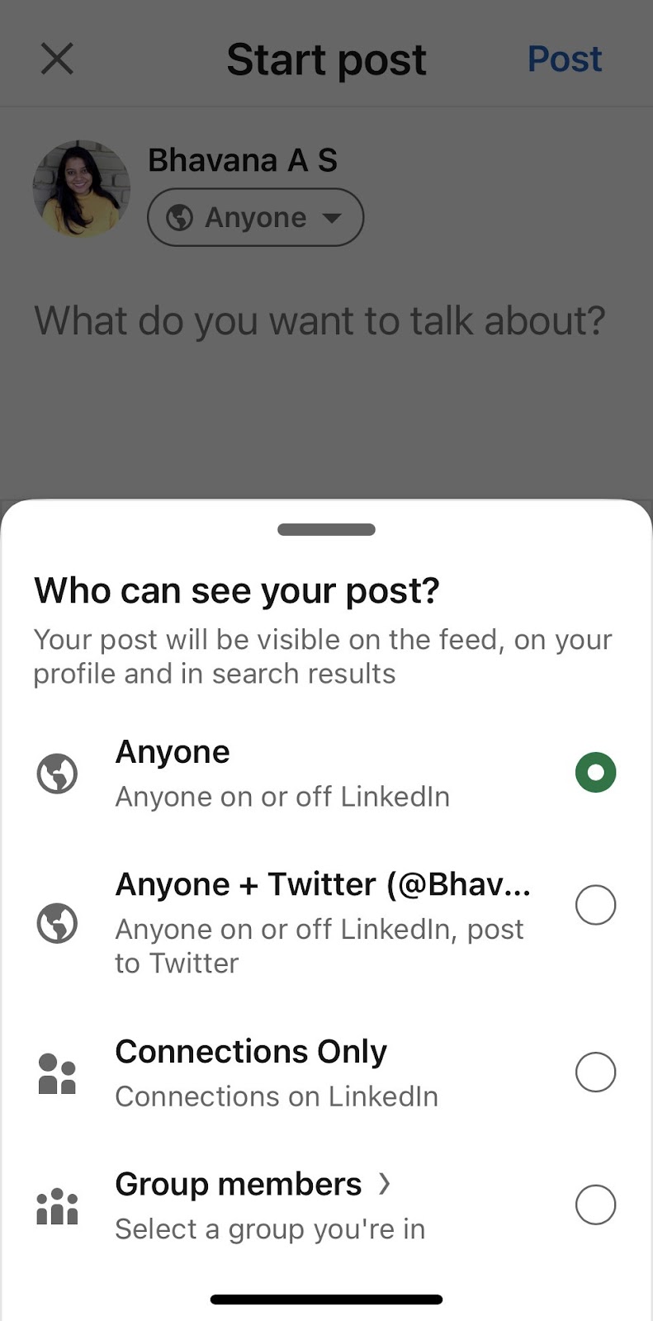Open Bhavana A S profile photo
The height and width of the screenshot is (1321, 653).
point(81,188)
